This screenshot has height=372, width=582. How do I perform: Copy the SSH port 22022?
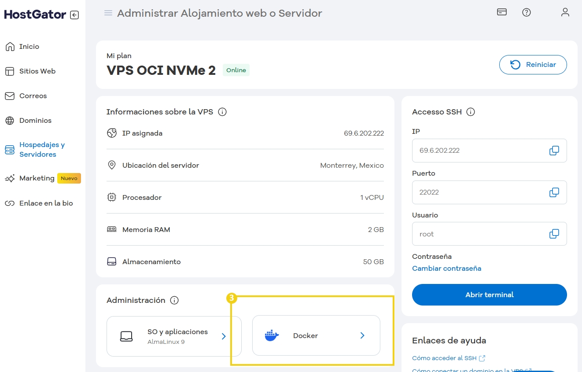554,192
